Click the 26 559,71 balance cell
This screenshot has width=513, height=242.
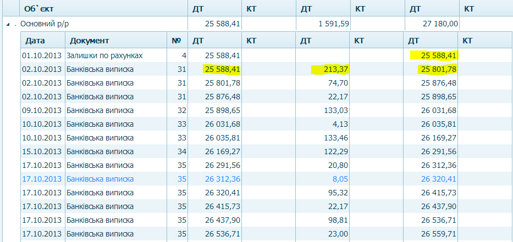coord(438,234)
